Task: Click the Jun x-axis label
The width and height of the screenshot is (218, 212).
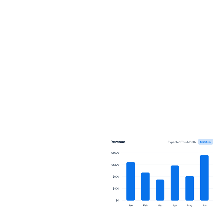Action: [x=204, y=205]
